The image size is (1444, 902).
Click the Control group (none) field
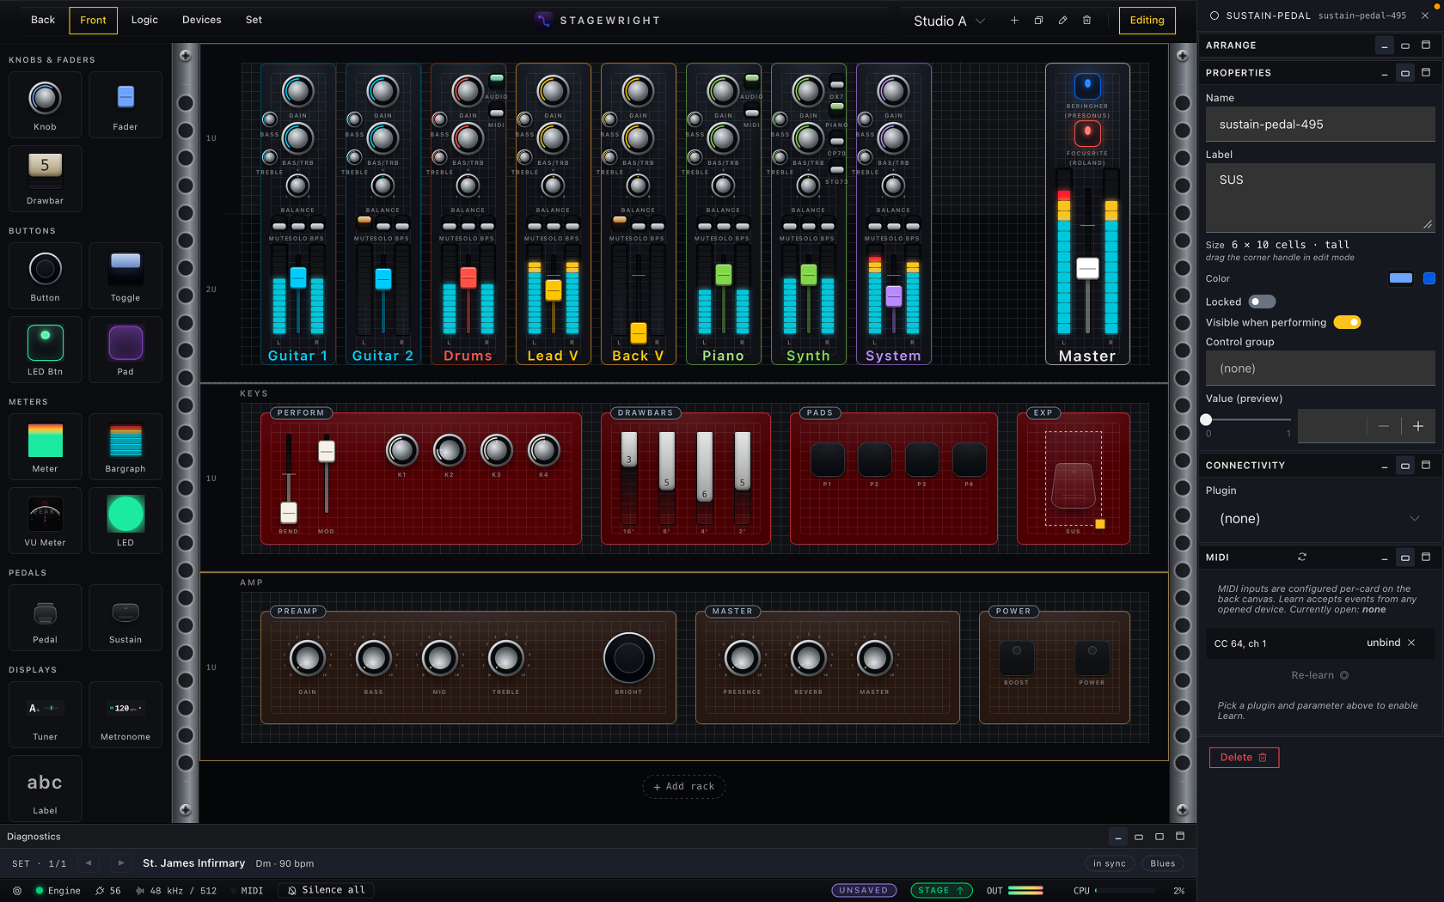(x=1319, y=369)
